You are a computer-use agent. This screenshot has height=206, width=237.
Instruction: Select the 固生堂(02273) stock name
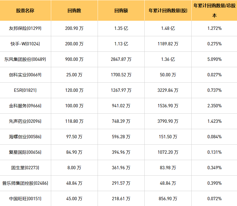[25, 168]
